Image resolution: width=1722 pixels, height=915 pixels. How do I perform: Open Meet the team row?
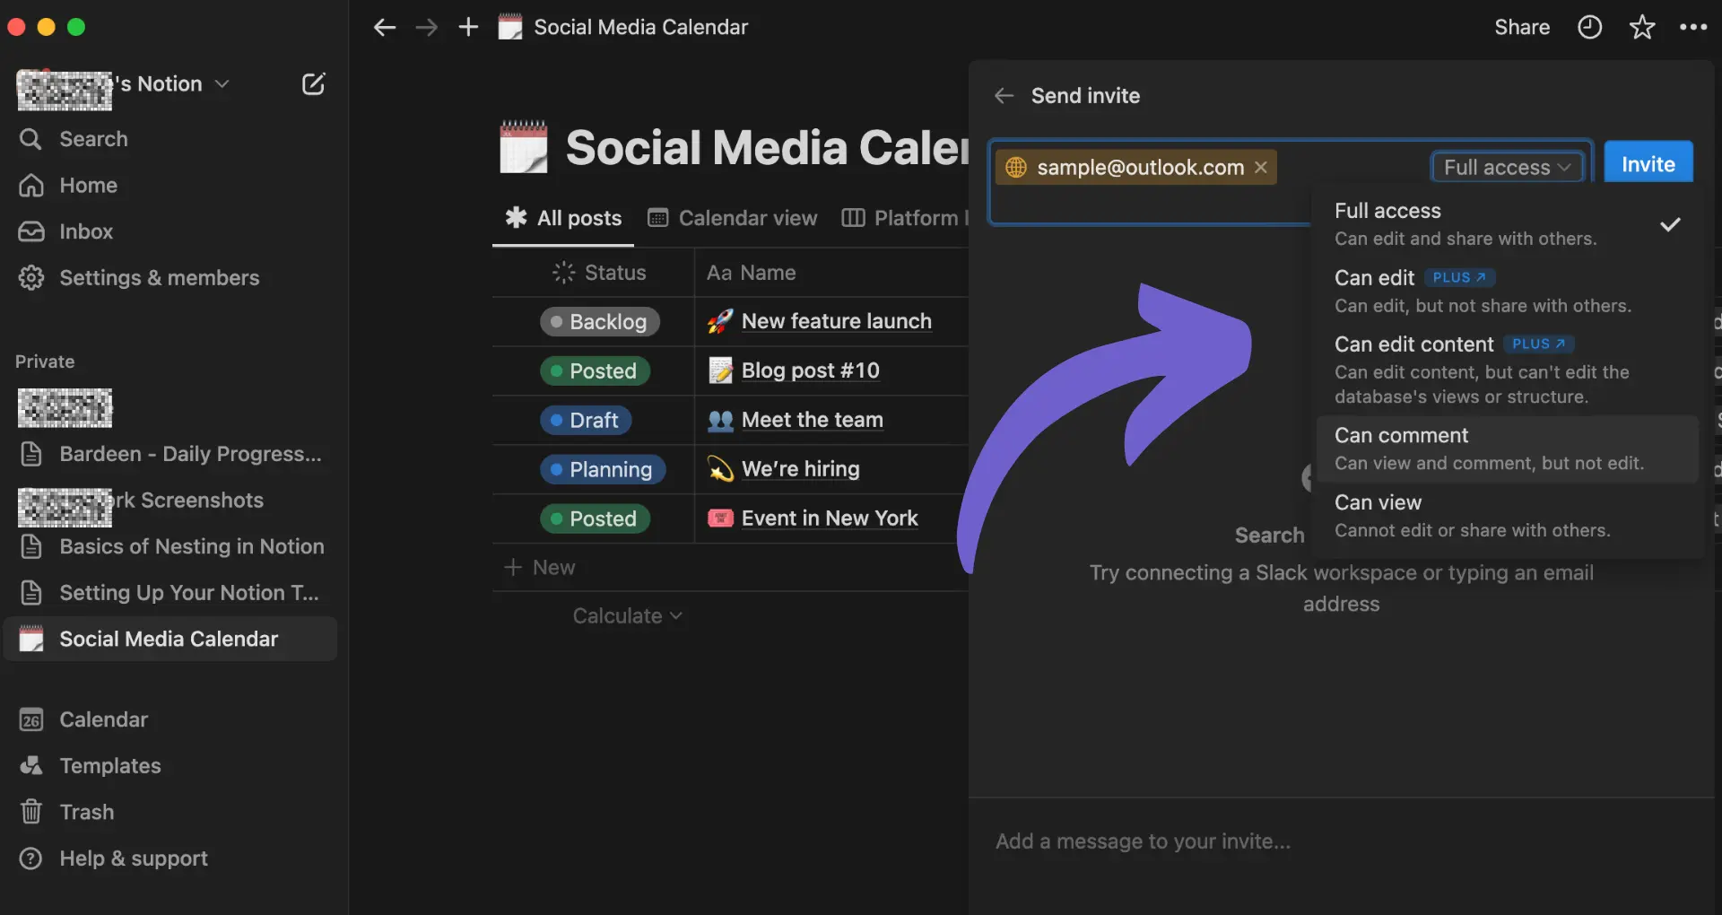click(x=812, y=420)
